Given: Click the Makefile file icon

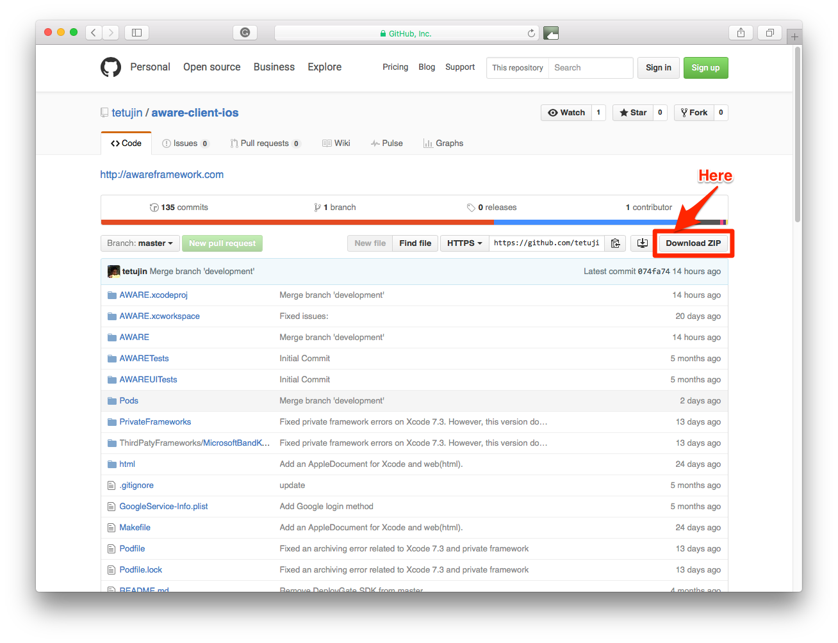Looking at the screenshot, I should point(111,528).
